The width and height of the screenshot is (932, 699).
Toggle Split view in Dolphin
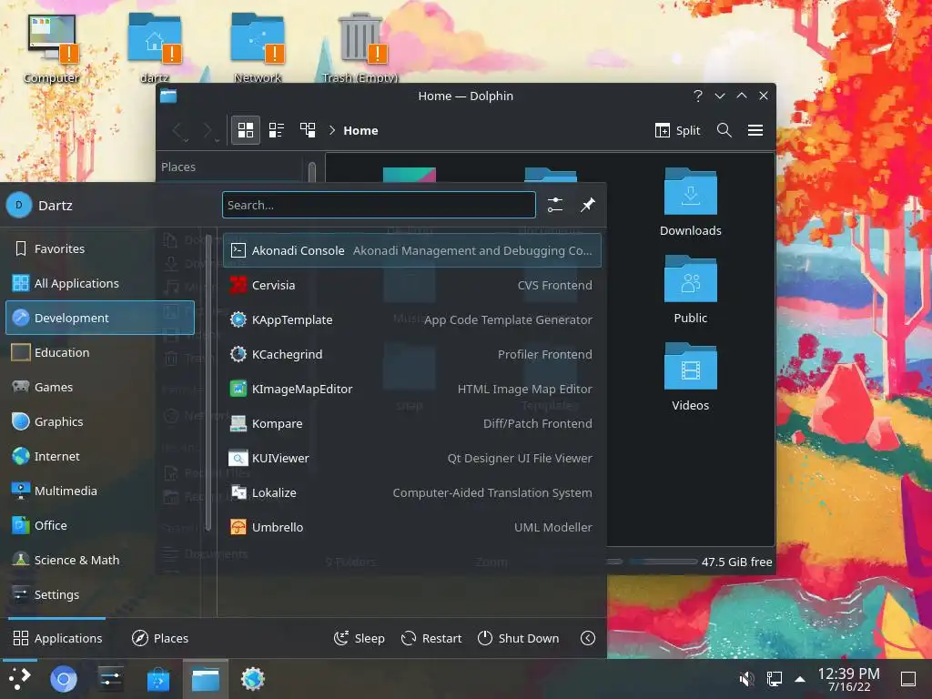[677, 130]
